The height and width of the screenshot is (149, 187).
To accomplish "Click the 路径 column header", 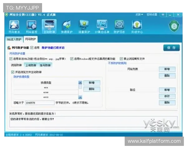I will tap(133, 90).
